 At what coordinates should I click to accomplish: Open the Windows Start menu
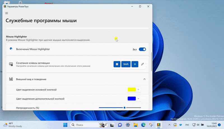[x=65, y=125]
